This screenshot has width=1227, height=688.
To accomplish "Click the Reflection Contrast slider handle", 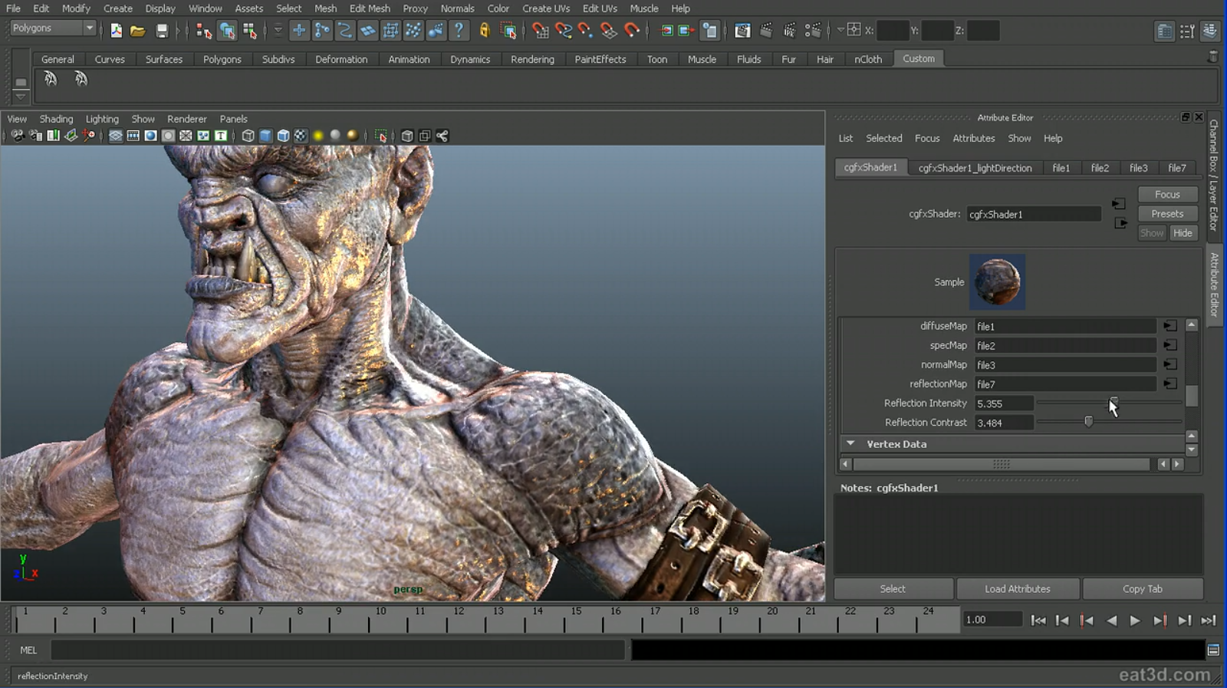I will 1088,422.
